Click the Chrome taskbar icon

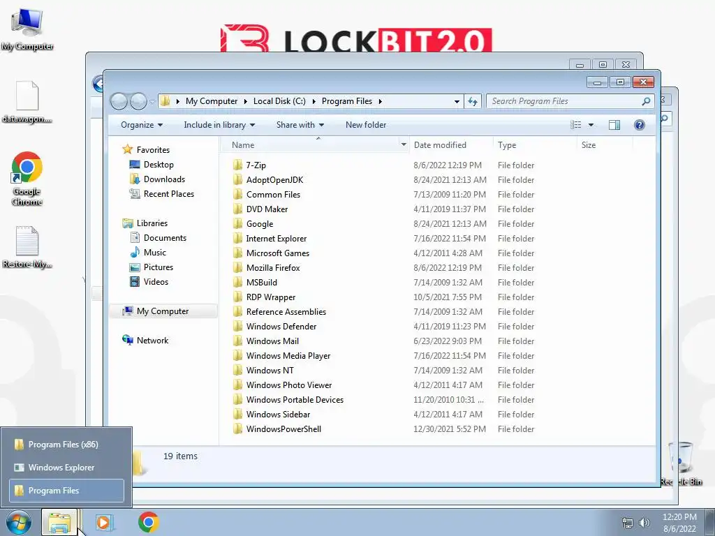tap(148, 522)
